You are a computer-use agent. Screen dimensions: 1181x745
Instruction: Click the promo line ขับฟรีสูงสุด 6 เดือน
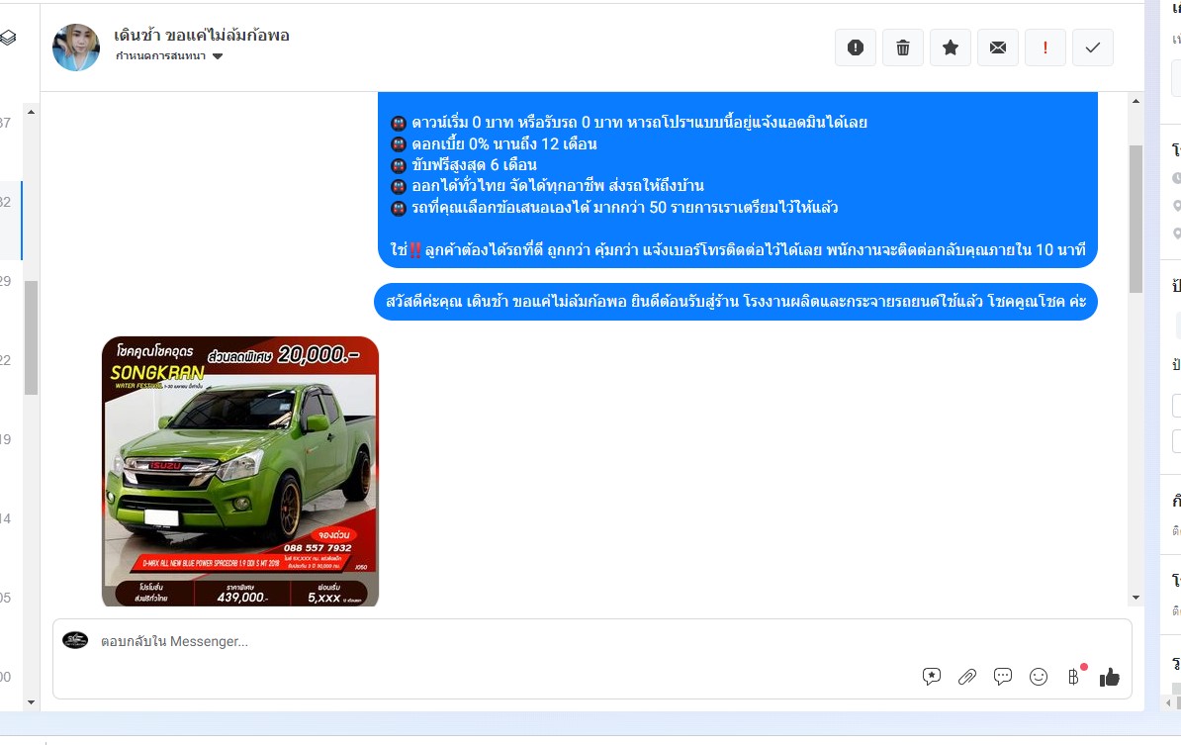click(474, 165)
